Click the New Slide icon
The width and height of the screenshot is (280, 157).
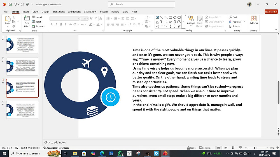click(x=27, y=18)
